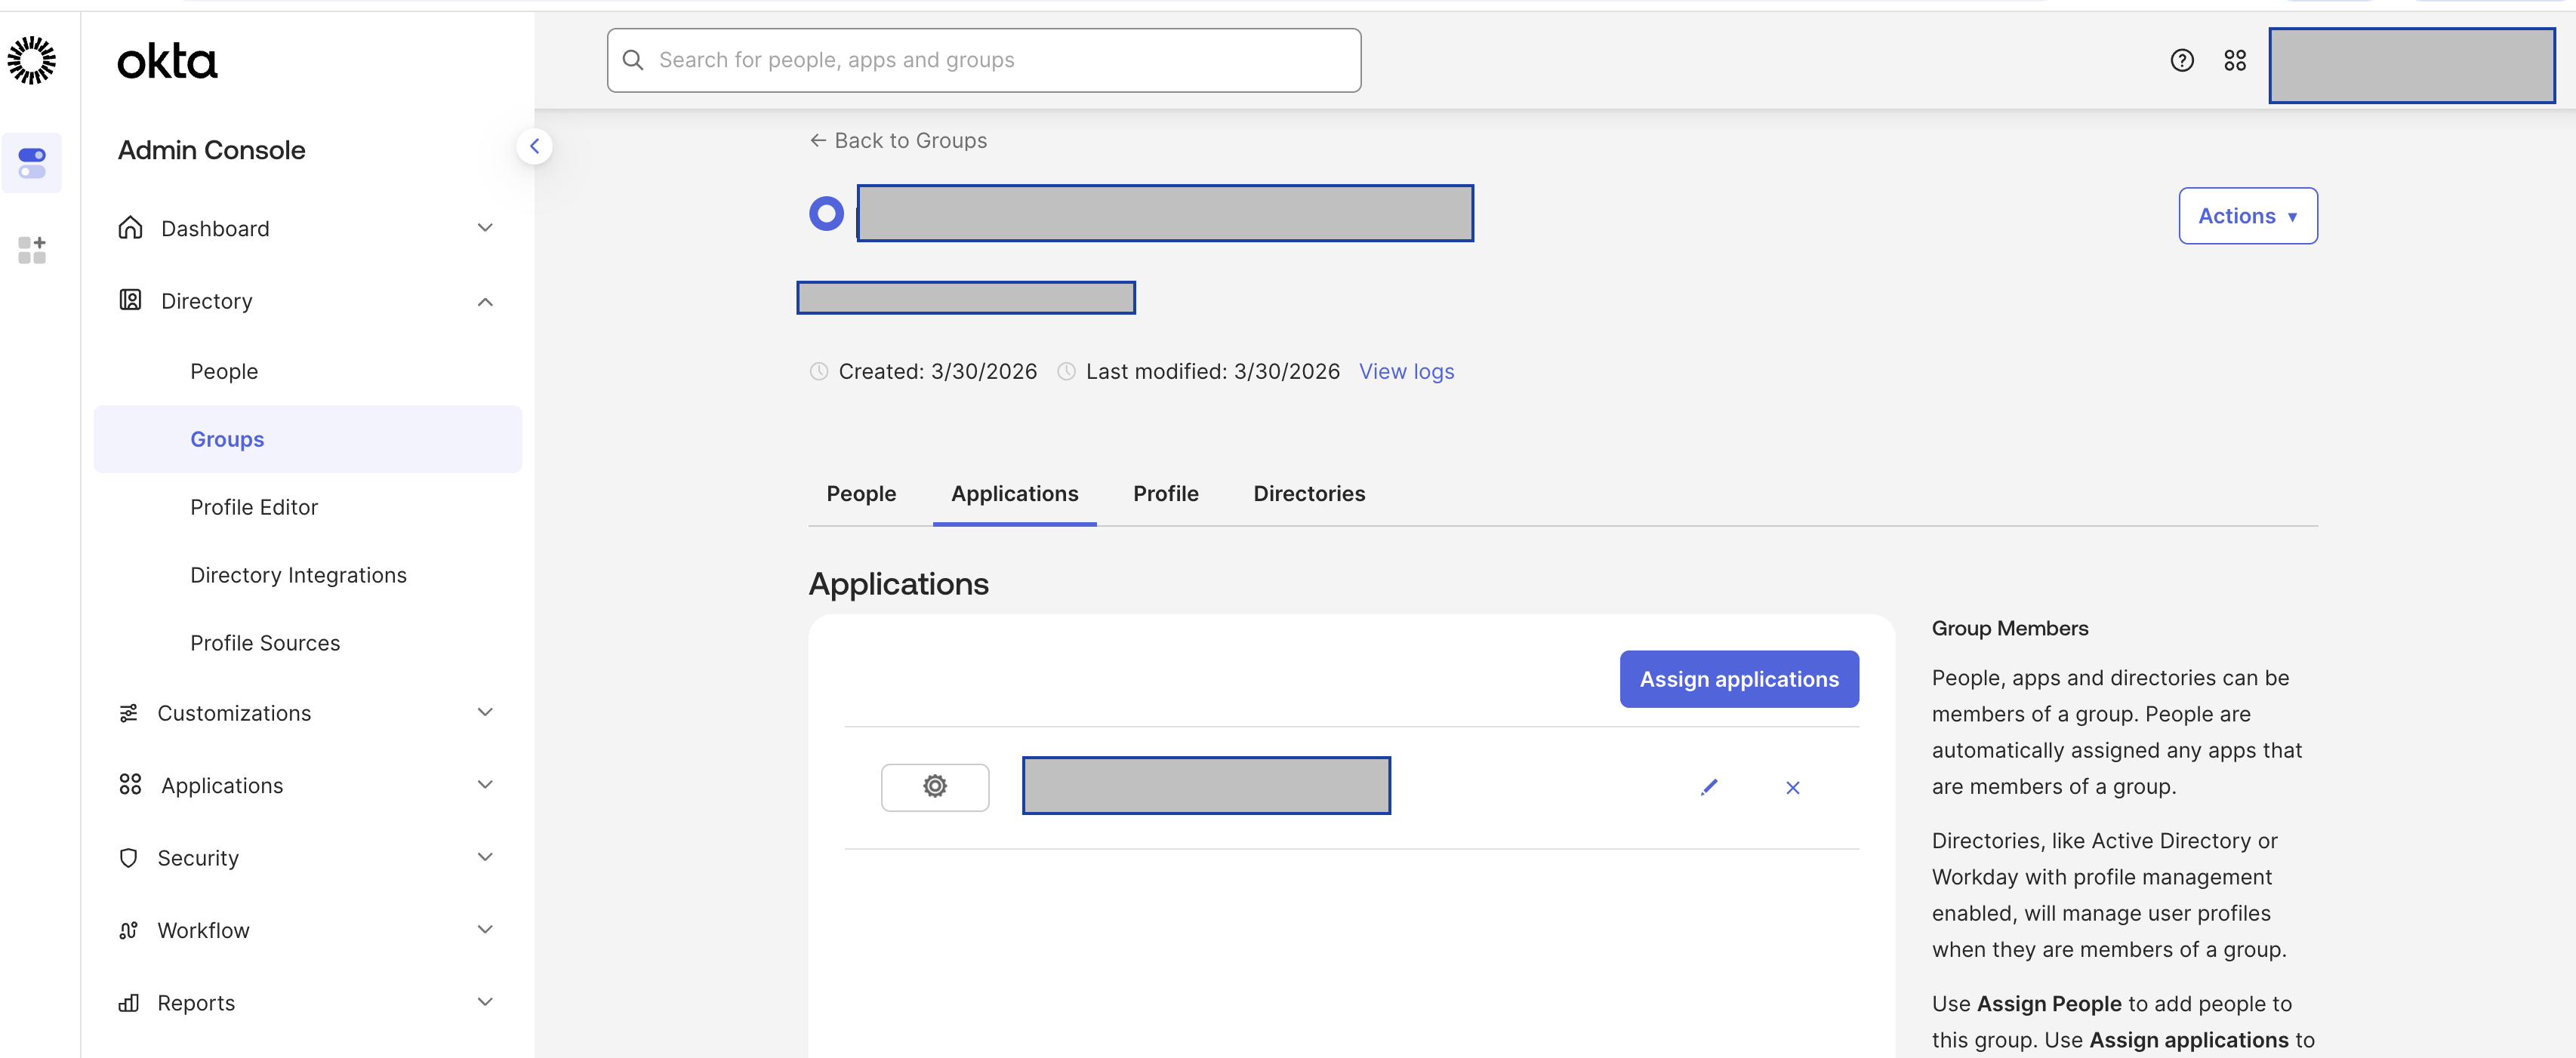Go back using Back to Groups link
The height and width of the screenshot is (1058, 2576).
tap(898, 141)
